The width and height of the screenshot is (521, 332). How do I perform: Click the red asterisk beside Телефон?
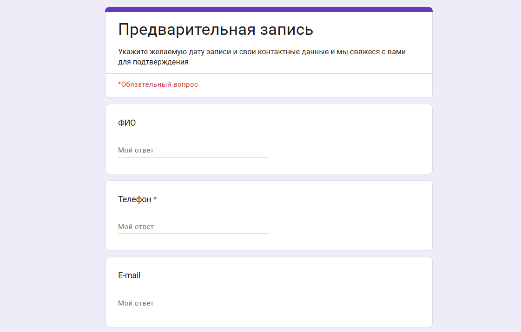[155, 199]
